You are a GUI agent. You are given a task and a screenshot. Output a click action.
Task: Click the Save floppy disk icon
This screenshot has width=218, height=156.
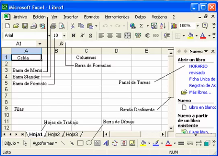(25, 26)
